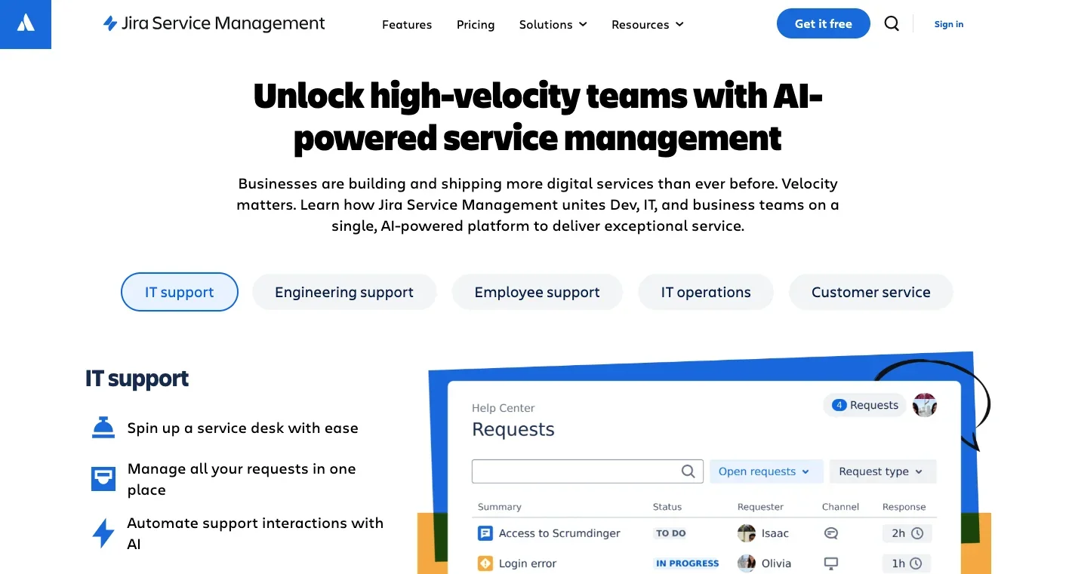Viewport: 1072px width, 574px height.
Task: Click the Atlassian logo icon
Action: 26,24
